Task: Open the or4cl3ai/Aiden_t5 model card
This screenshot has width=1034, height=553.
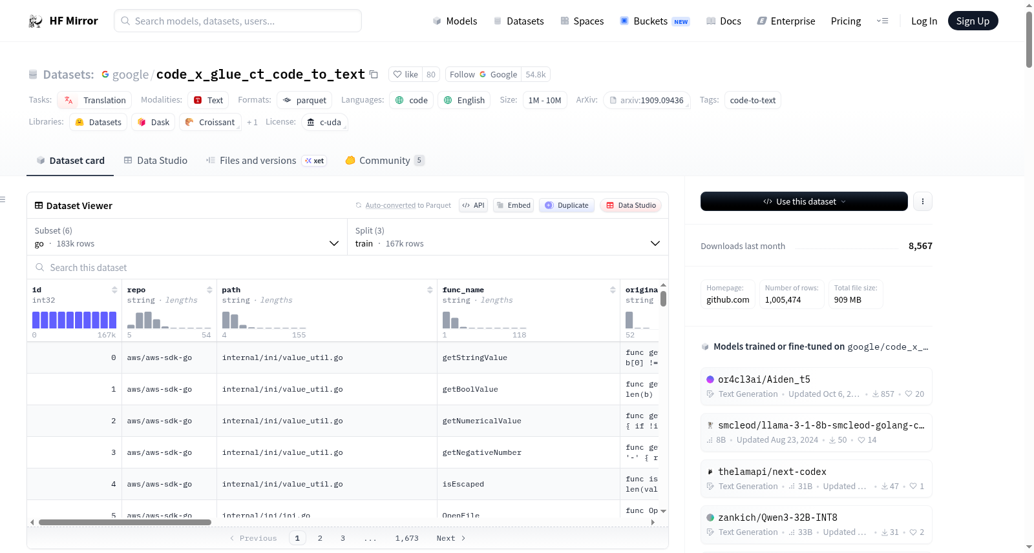Action: (816, 387)
